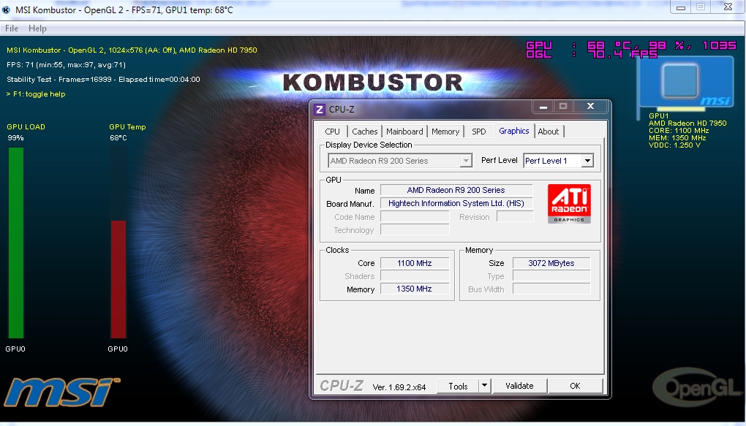746x426 pixels.
Task: Click the empty Shaders field
Action: (x=415, y=275)
